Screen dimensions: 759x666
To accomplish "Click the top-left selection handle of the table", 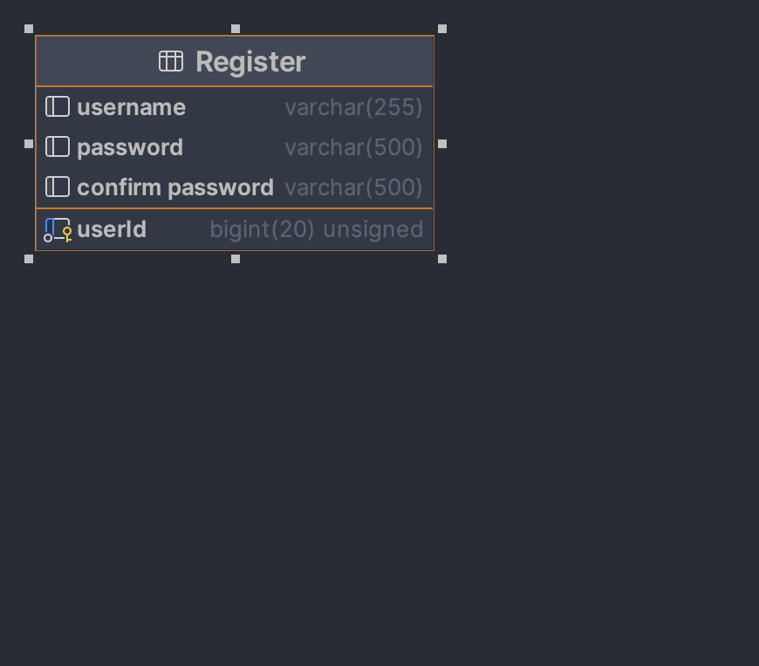I will 29,28.
